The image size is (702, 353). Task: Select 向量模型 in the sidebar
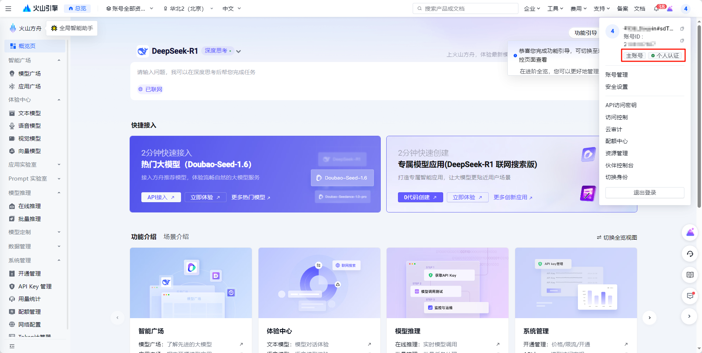[29, 151]
